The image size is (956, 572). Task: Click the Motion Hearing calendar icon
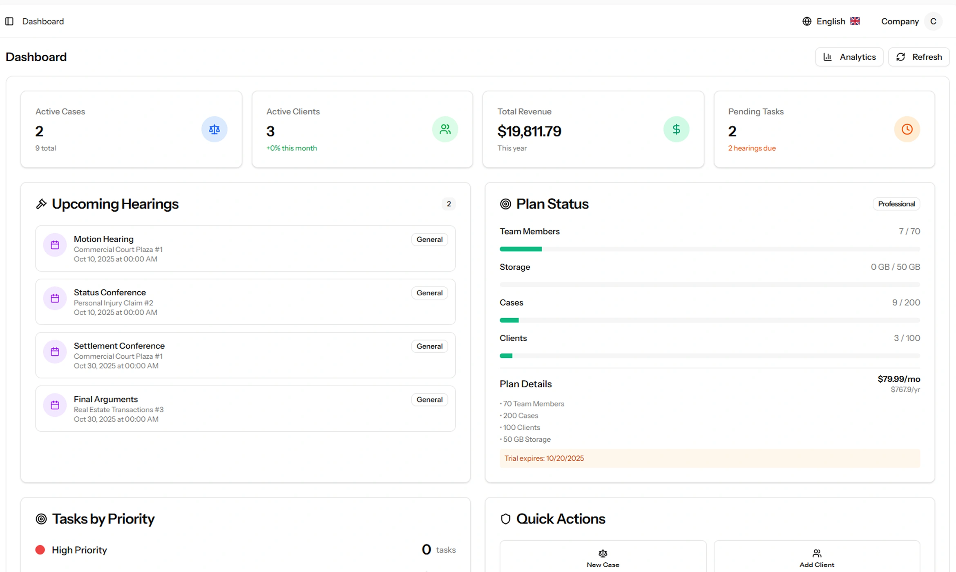55,245
